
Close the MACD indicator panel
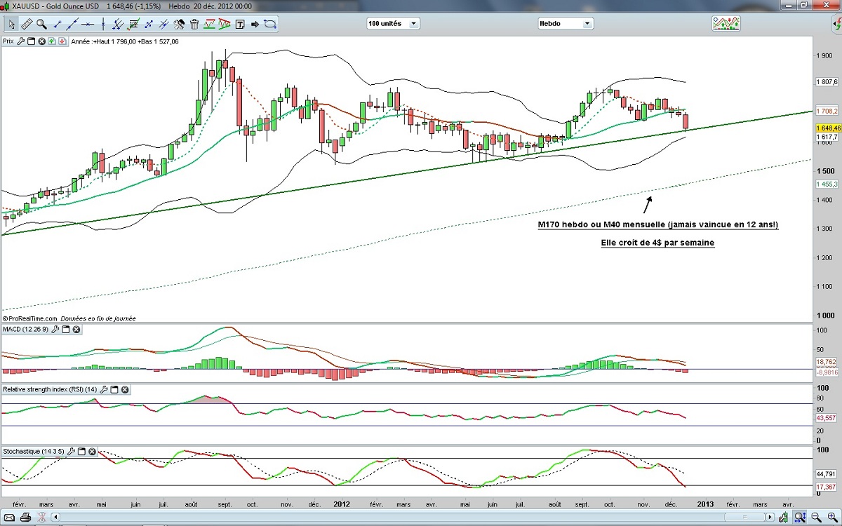(76, 329)
